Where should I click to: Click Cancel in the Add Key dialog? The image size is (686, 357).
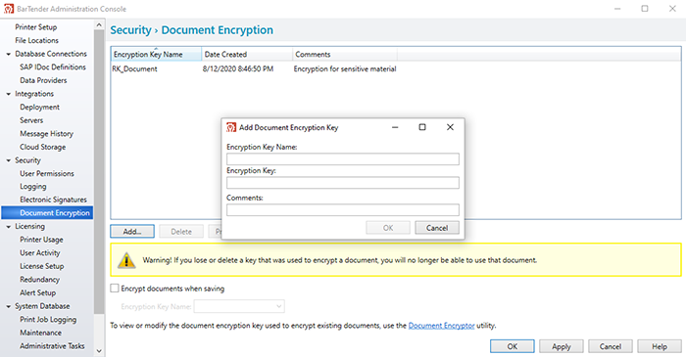click(x=437, y=228)
